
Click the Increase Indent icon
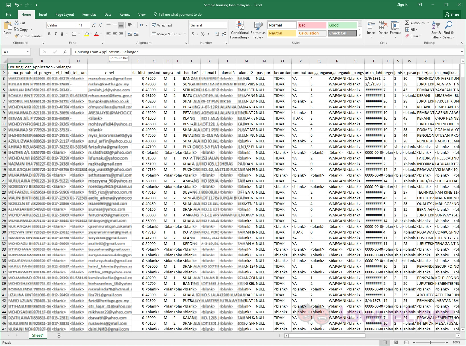pyautogui.click(x=136, y=34)
